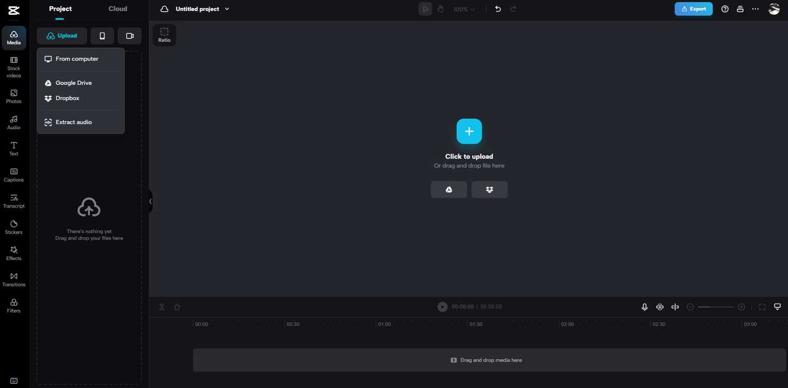The width and height of the screenshot is (788, 388).
Task: Click the timeline 02:00 marker
Action: pos(567,324)
